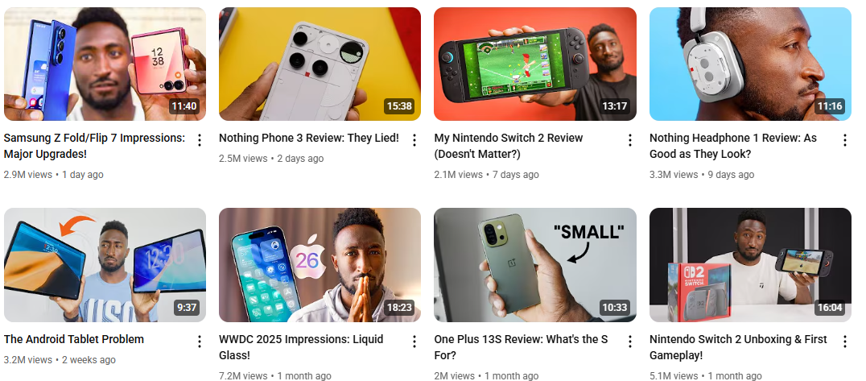866x381 pixels.
Task: Click title "One Plus 13S Review: What's the S For?"
Action: 521,346
